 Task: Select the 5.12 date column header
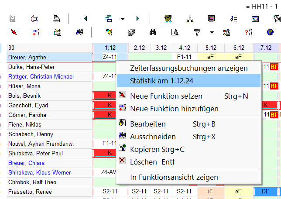[x=212, y=47]
